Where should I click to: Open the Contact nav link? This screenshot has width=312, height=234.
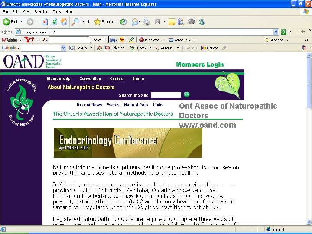117,78
